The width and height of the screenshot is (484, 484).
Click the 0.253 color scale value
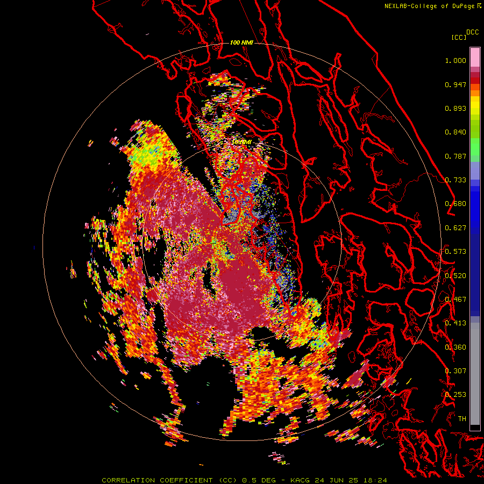click(x=455, y=395)
